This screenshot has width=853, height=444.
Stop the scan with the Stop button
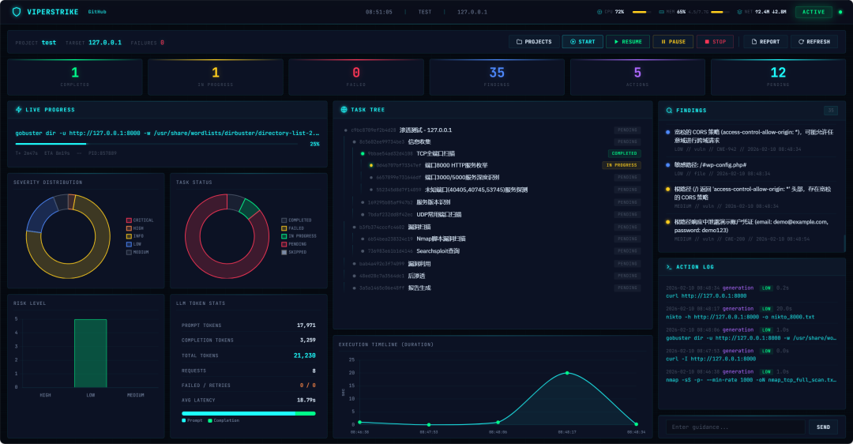[x=715, y=42]
